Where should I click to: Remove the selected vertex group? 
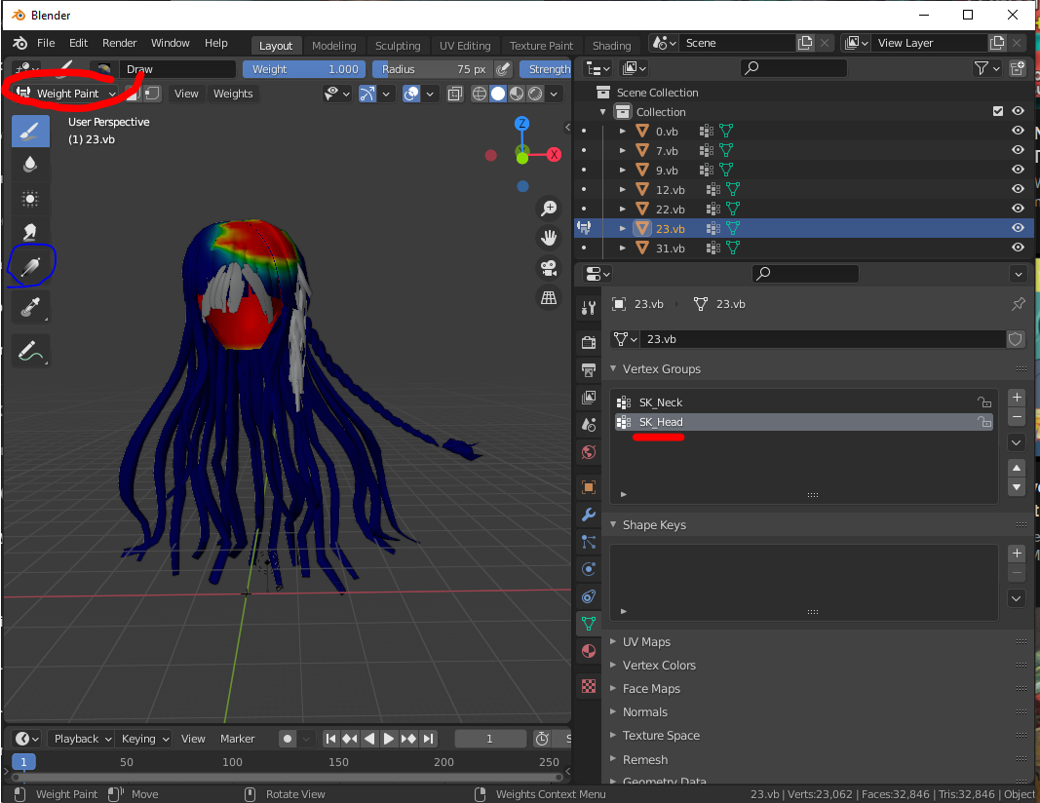click(x=1017, y=417)
